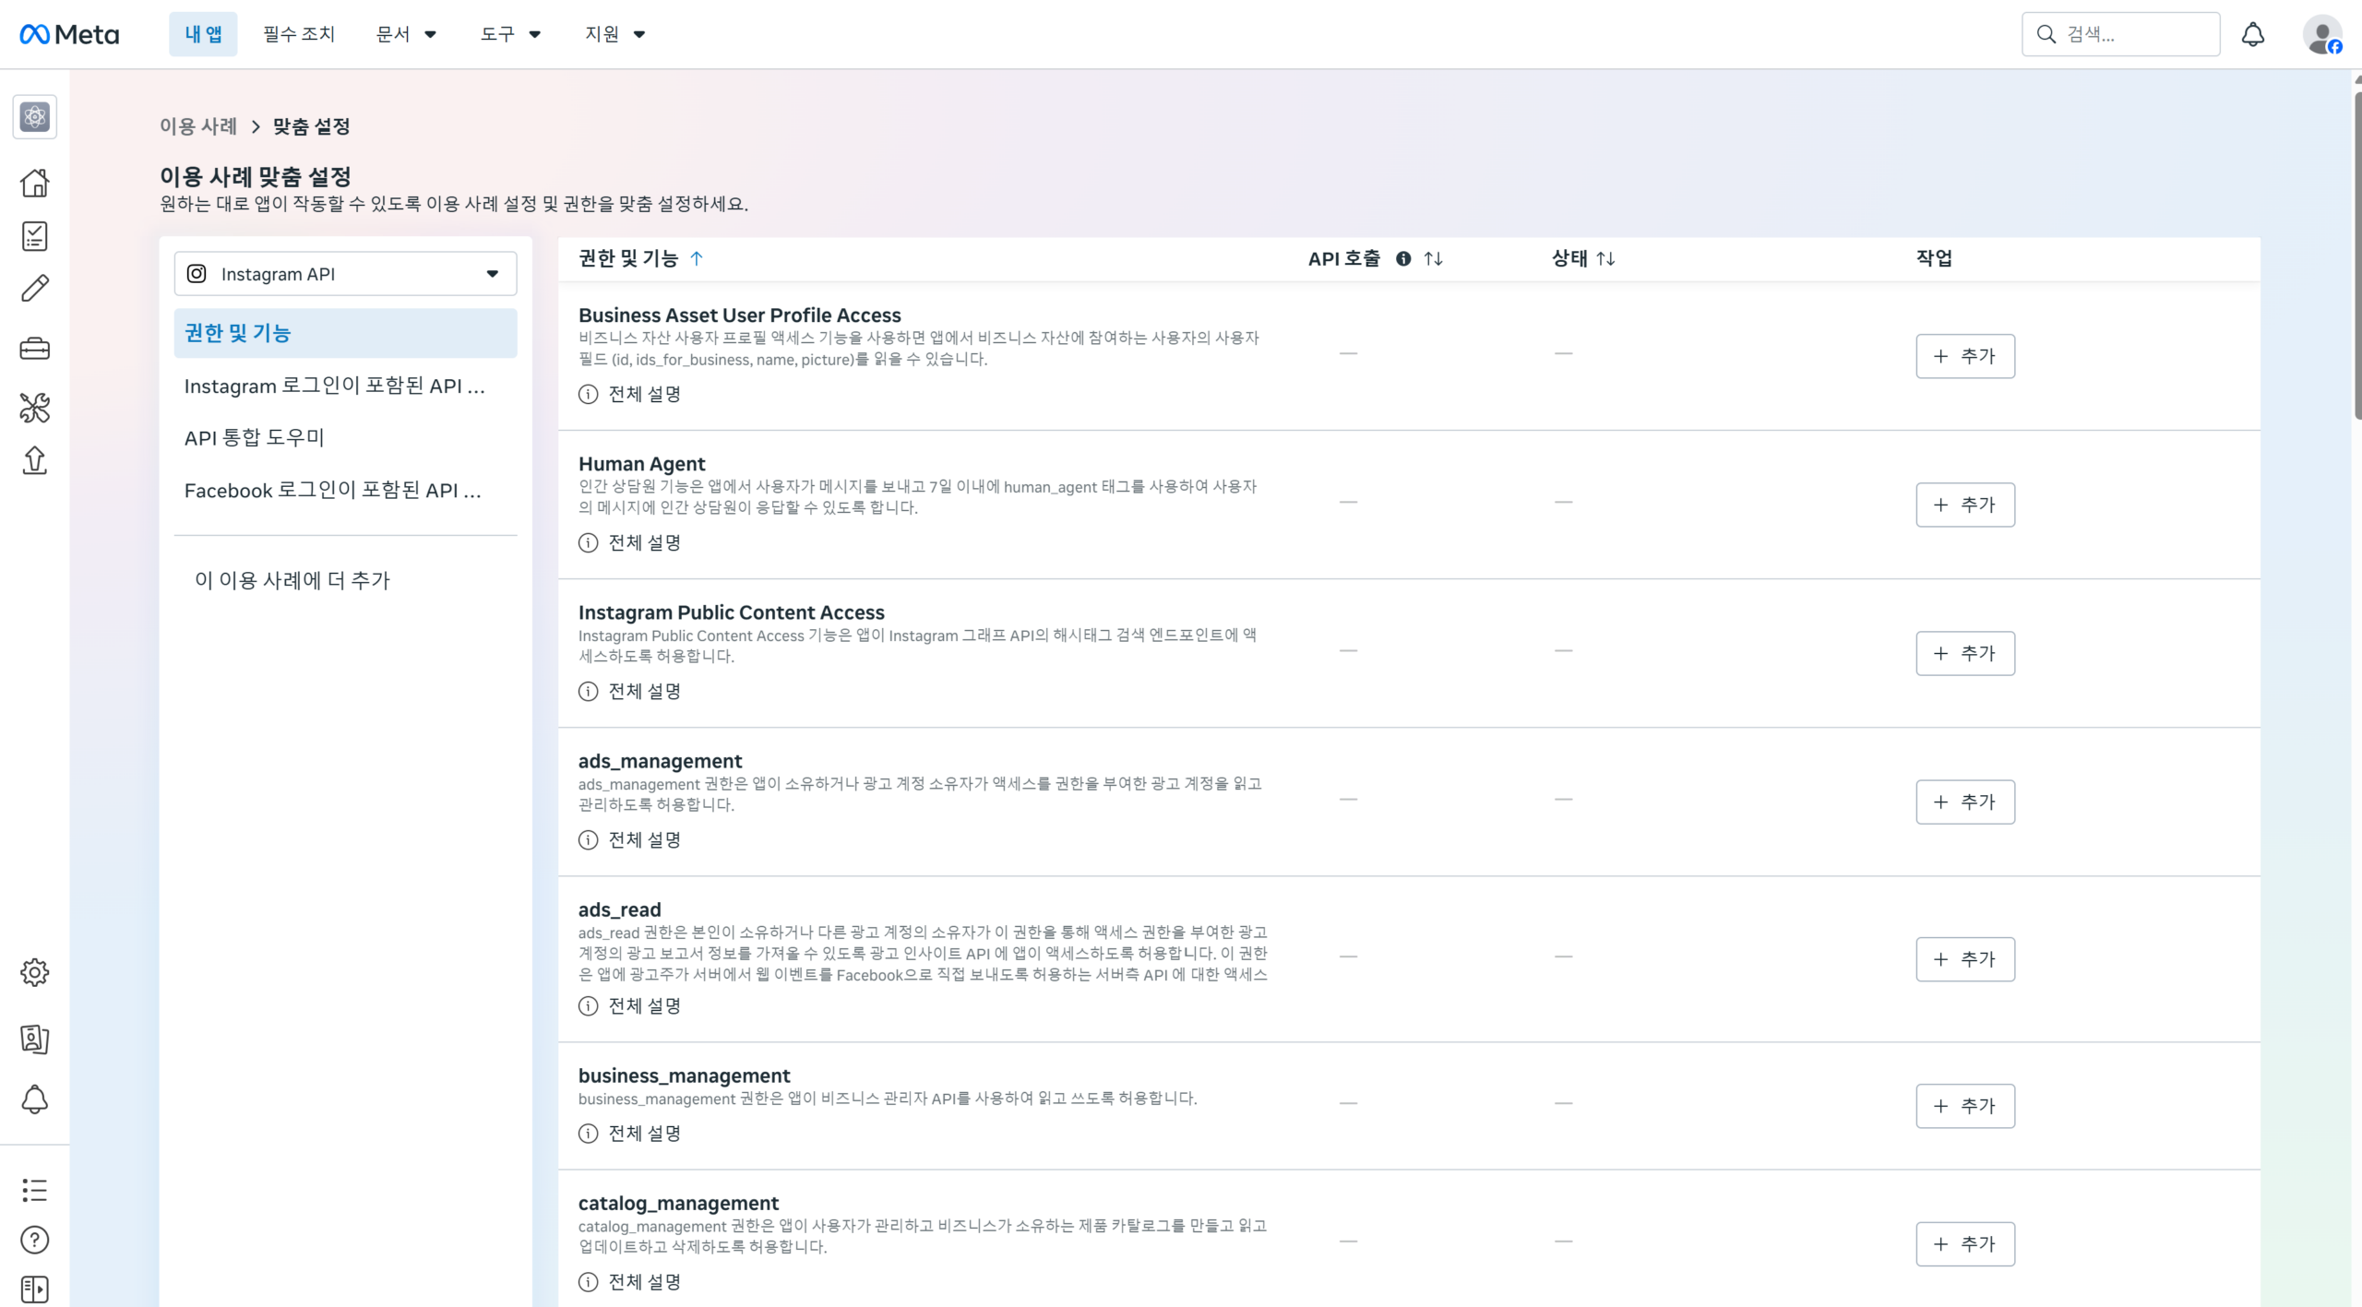Show 전체 설명 for Business Asset User Profile Access
Screen dimensions: 2362x1307
click(630, 394)
